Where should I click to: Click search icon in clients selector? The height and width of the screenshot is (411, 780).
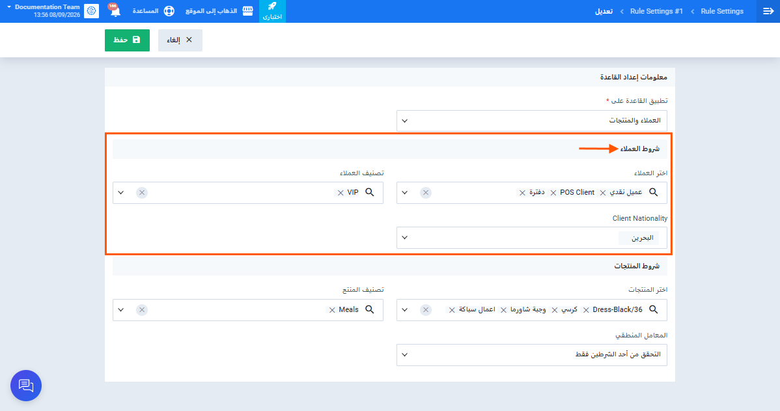pyautogui.click(x=654, y=192)
